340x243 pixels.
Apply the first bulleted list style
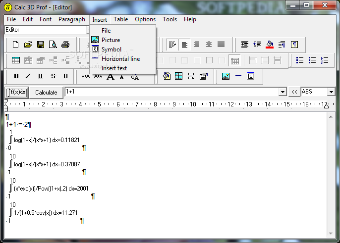tap(300, 60)
